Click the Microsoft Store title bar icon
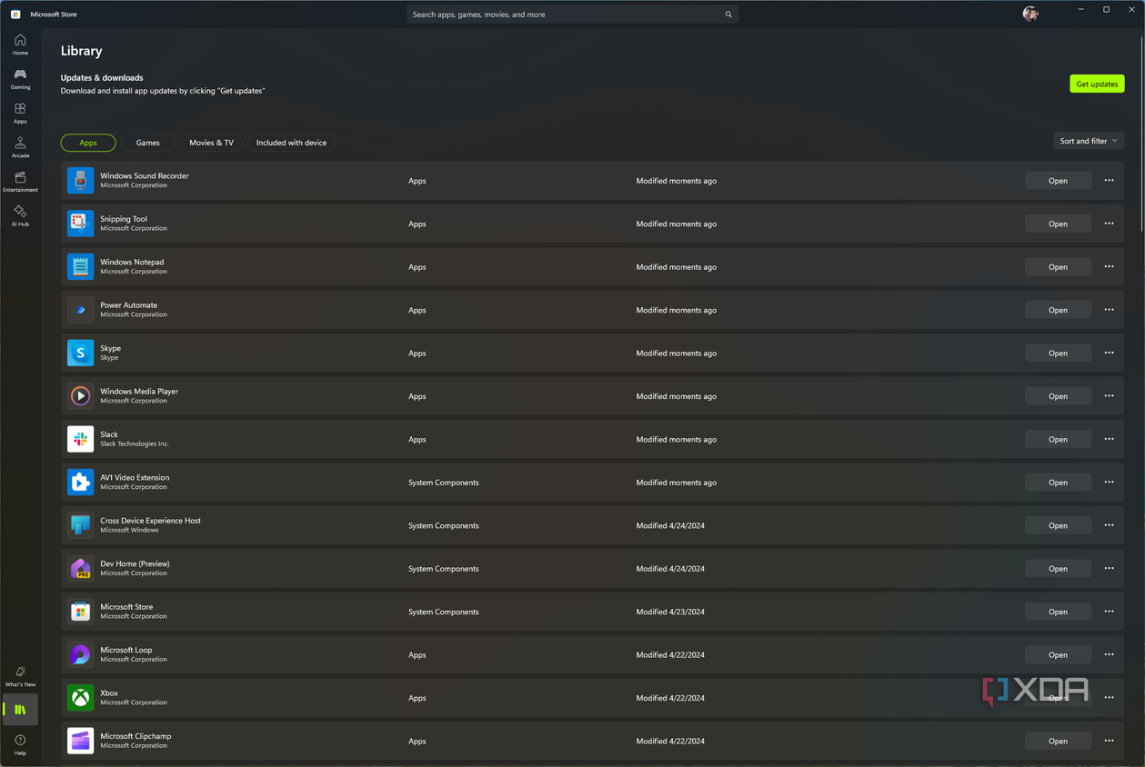The height and width of the screenshot is (767, 1145). tap(15, 15)
